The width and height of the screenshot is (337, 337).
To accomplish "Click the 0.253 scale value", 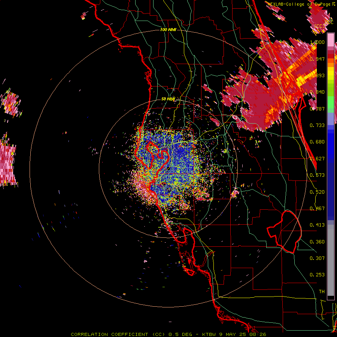I will [x=317, y=275].
